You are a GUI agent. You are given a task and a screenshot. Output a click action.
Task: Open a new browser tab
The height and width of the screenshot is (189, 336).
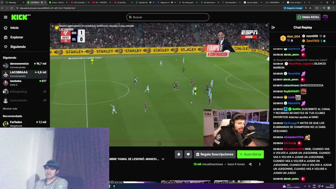pos(309,2)
